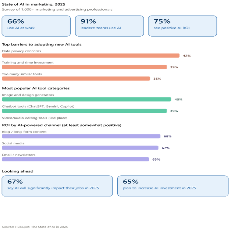The image size is (230, 233).
Task: Click the ROI by AI-powered channel heading
Action: click(62, 125)
